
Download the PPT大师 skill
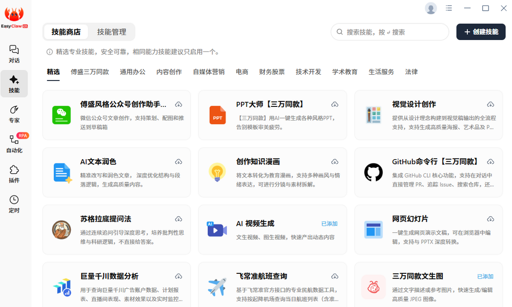(335, 104)
